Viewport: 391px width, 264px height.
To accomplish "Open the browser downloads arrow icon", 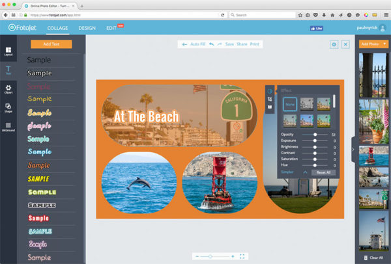I will pyautogui.click(x=324, y=15).
